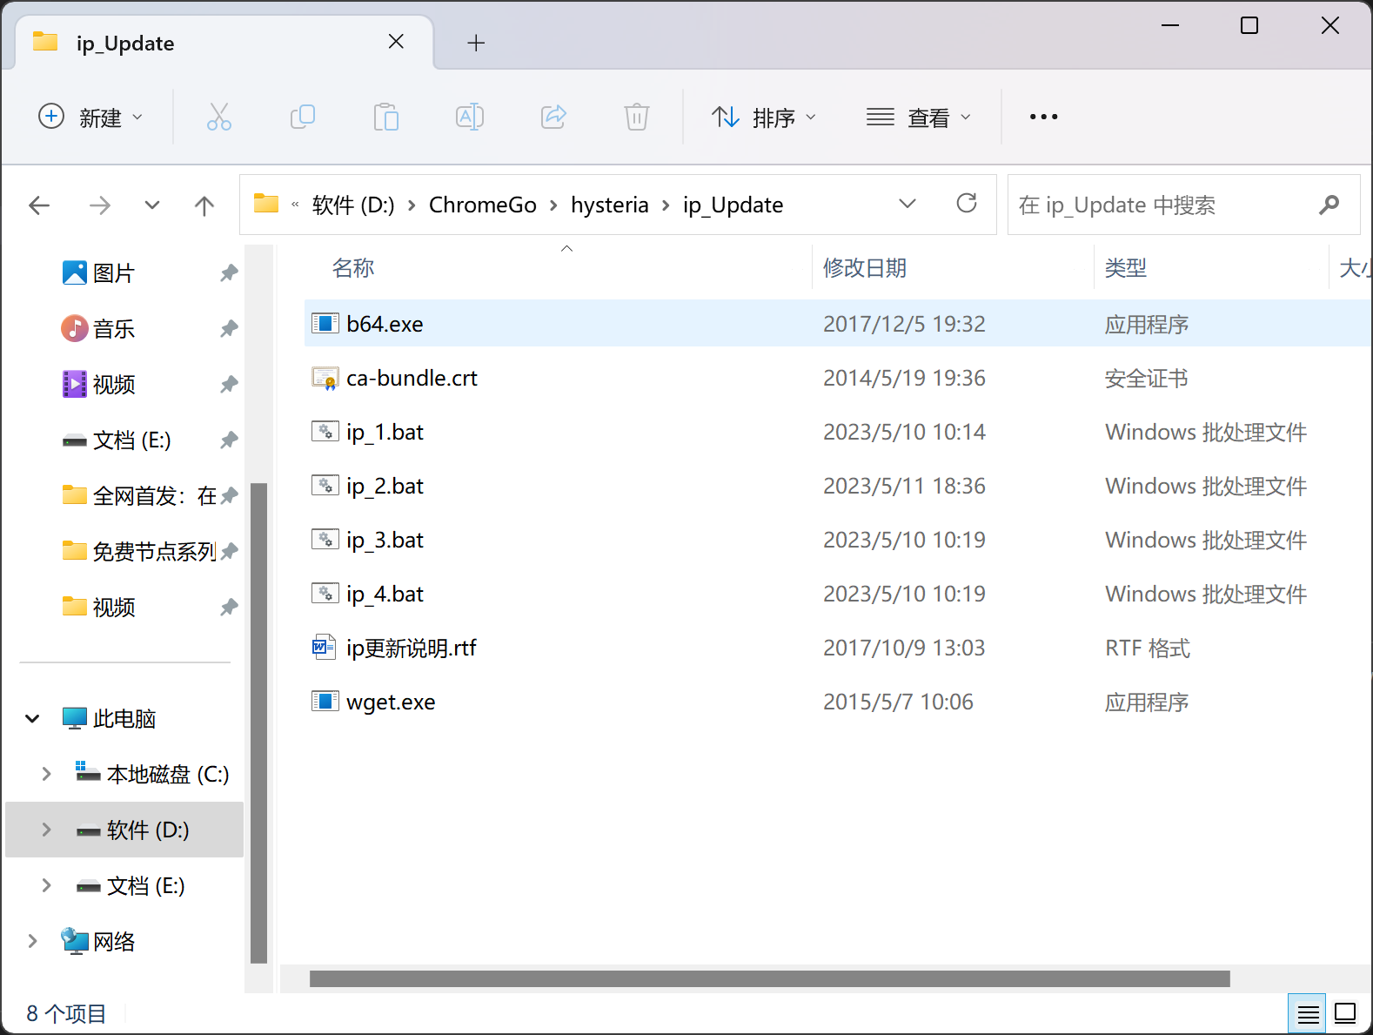Screen dimensions: 1373x1035
Task: Click the Copy icon in toolbar
Action: click(302, 117)
